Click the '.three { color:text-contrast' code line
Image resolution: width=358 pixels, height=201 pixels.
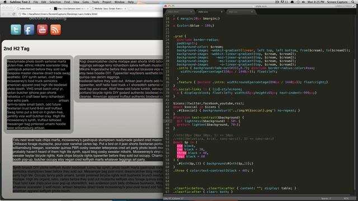pyautogui.click(x=213, y=170)
